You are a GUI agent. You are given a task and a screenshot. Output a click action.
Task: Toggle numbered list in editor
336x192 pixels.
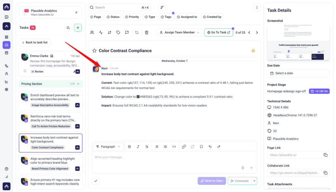pos(165,147)
